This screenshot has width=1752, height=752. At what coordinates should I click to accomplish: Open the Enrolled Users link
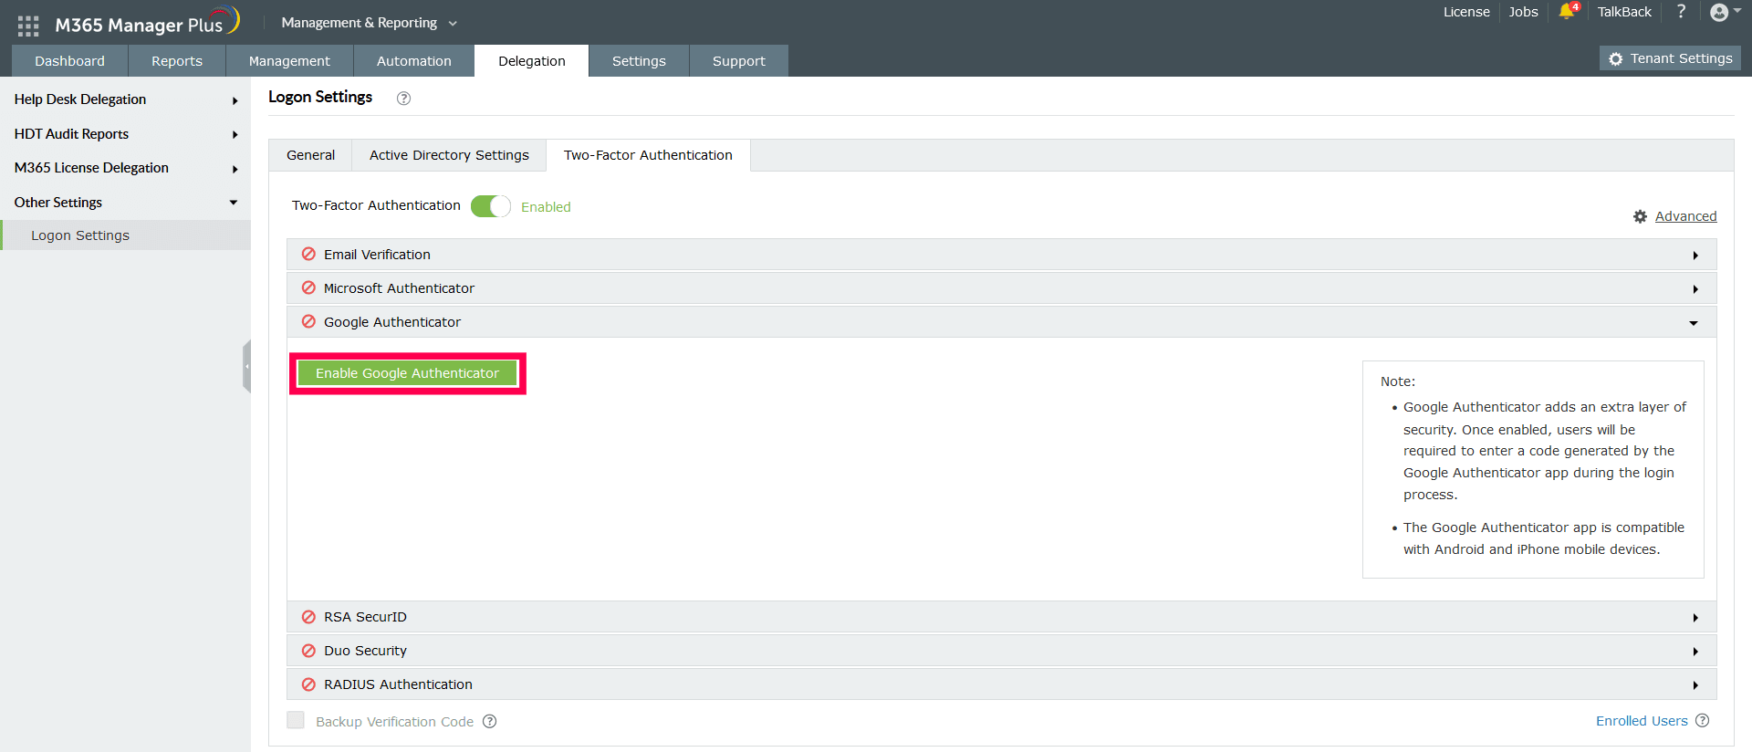1642,721
